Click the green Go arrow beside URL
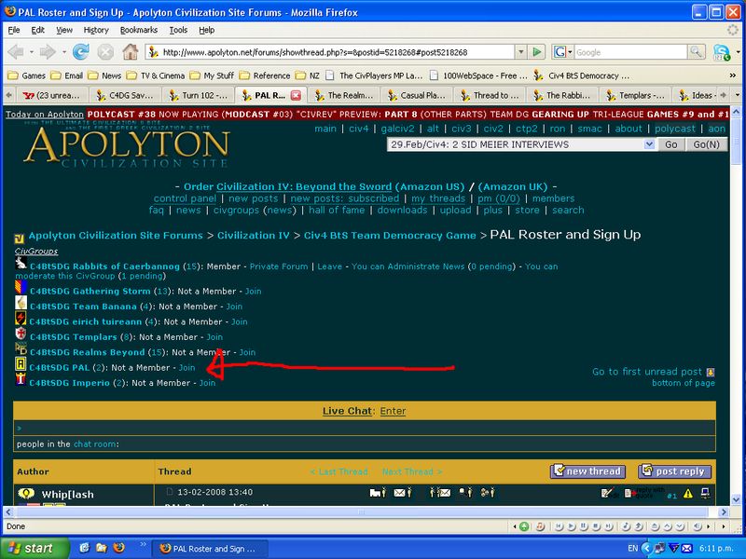746x559 pixels. click(x=537, y=52)
